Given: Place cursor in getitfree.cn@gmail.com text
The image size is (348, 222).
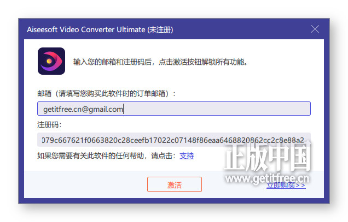Looking at the screenshot, I should pos(83,109).
